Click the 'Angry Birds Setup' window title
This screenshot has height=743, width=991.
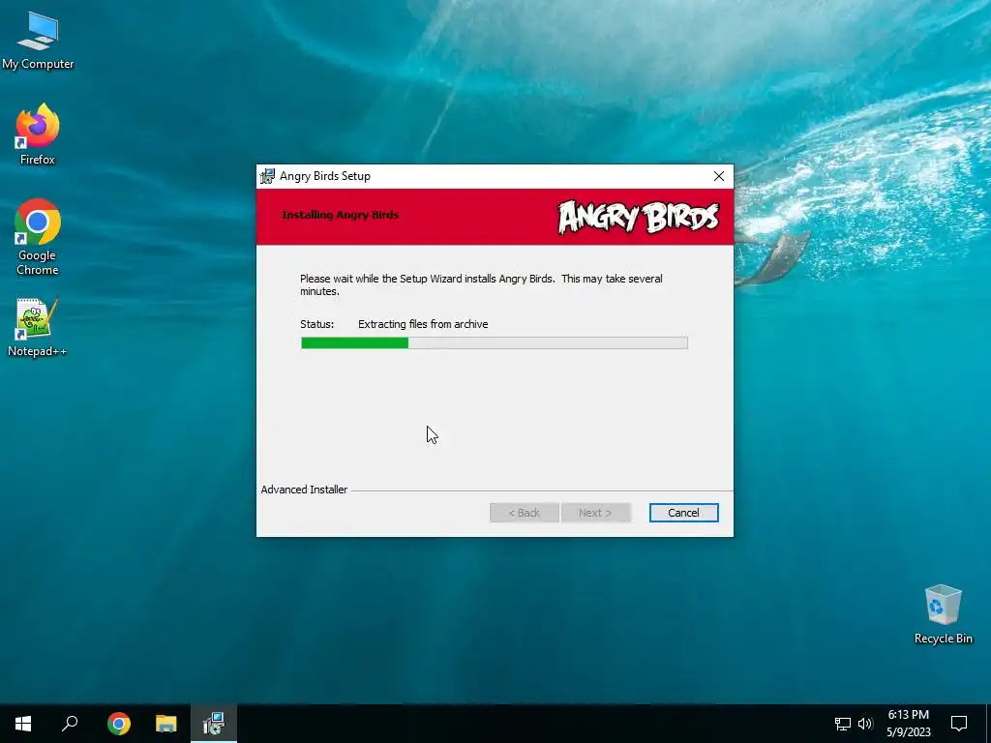click(325, 176)
